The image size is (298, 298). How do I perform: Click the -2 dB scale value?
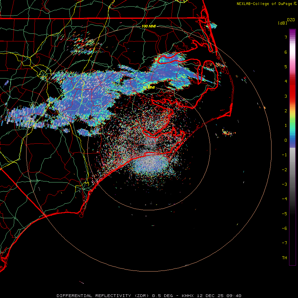[284, 170]
